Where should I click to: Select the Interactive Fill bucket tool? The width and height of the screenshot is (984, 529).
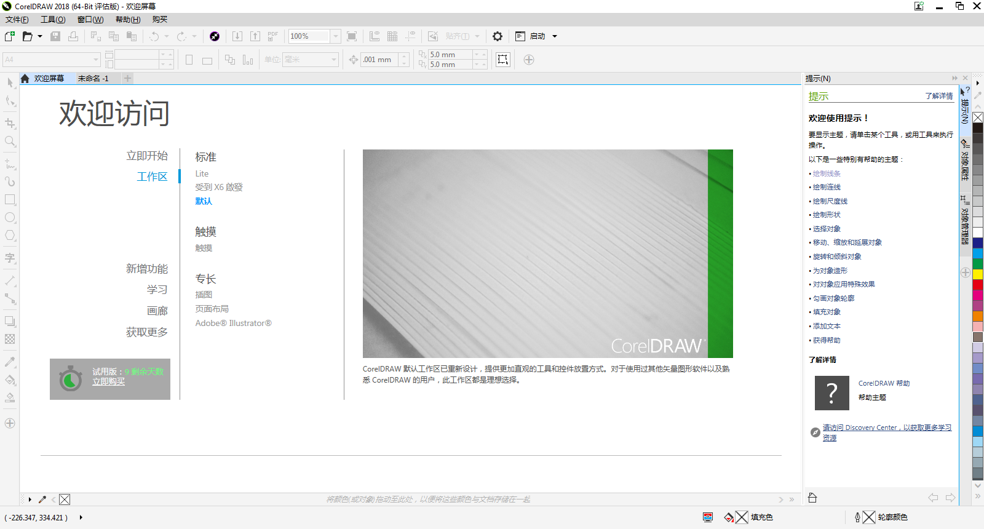[10, 380]
